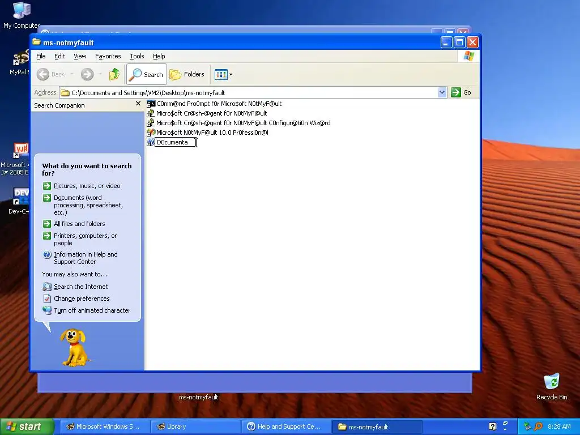This screenshot has height=435, width=580.
Task: Toggle the Folders pane button
Action: tap(187, 74)
